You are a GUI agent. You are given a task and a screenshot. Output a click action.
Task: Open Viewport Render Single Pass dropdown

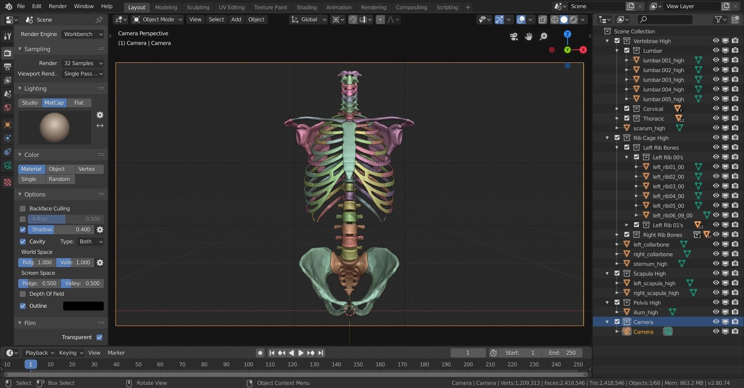click(x=83, y=74)
